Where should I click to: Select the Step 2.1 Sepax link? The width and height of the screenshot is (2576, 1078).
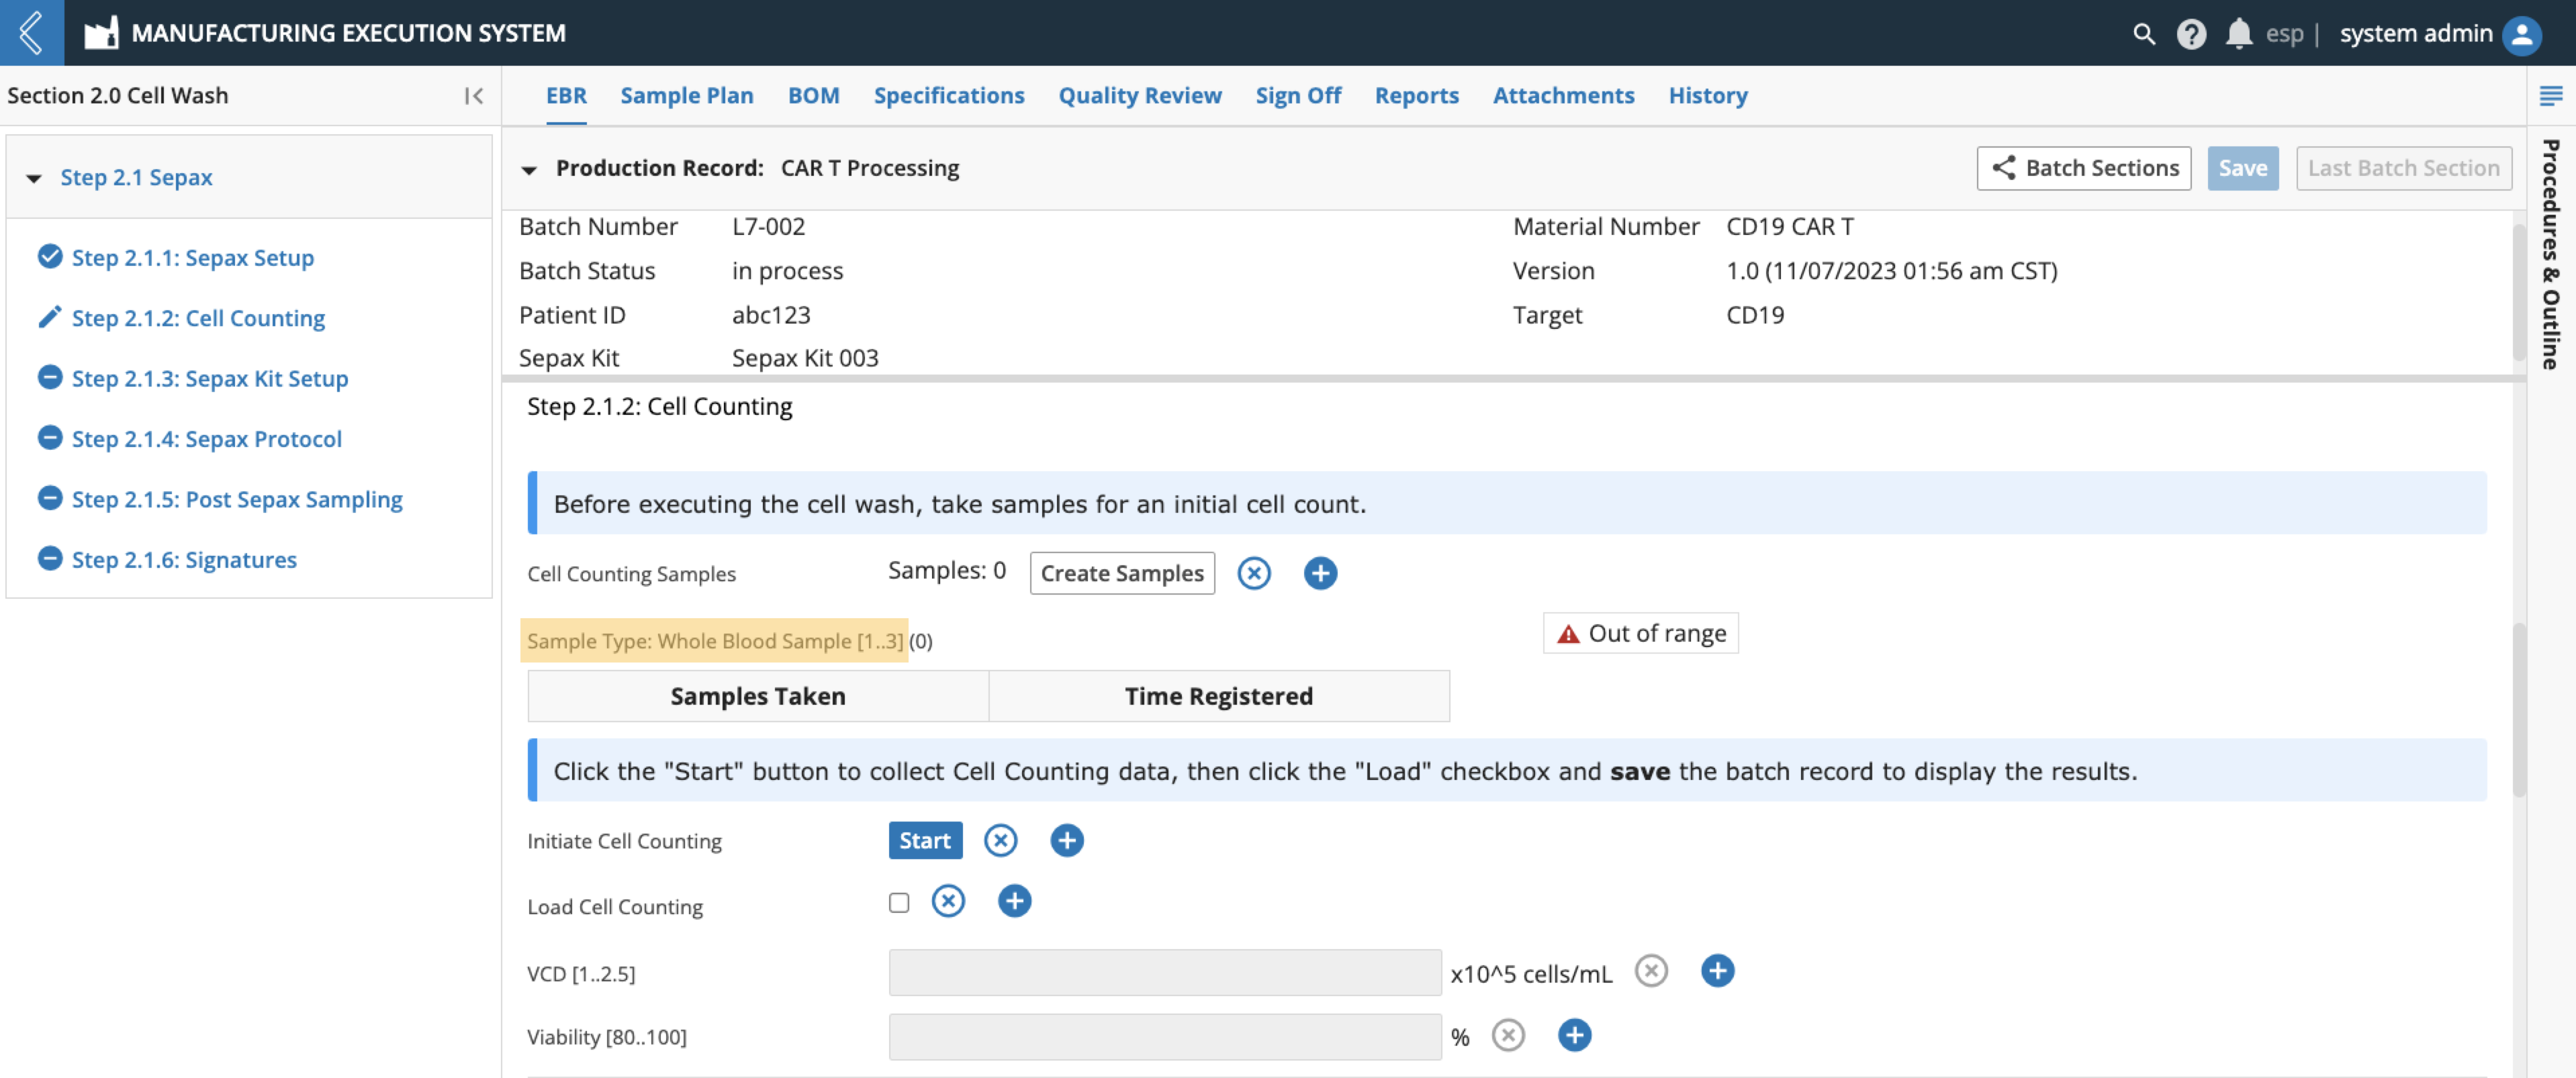[136, 177]
